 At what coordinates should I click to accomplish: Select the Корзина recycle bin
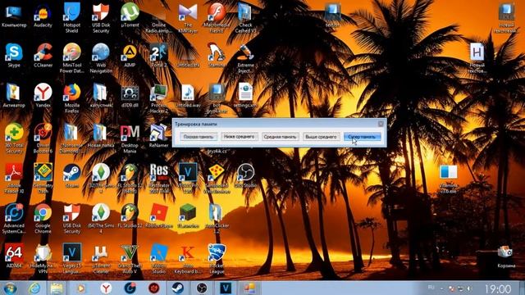click(505, 256)
